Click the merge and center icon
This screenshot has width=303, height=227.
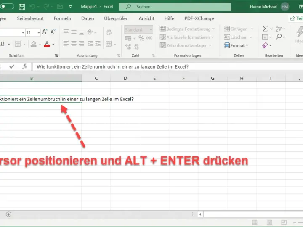(109, 44)
